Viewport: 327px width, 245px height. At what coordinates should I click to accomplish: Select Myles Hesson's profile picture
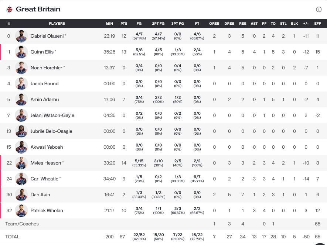pos(21,163)
